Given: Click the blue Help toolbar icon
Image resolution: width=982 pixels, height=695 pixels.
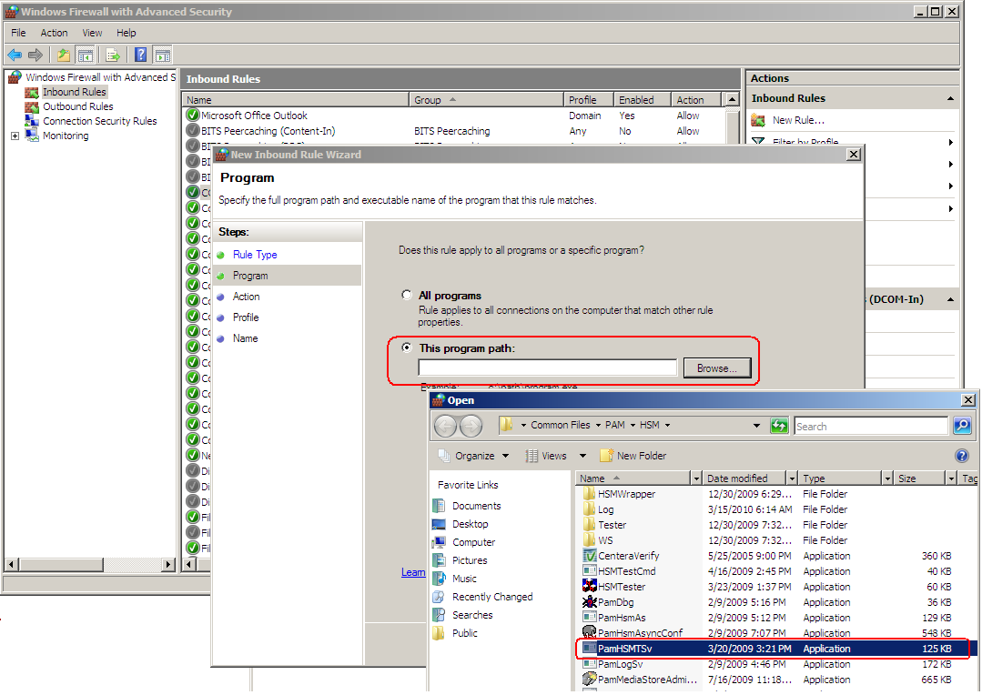Looking at the screenshot, I should point(141,55).
